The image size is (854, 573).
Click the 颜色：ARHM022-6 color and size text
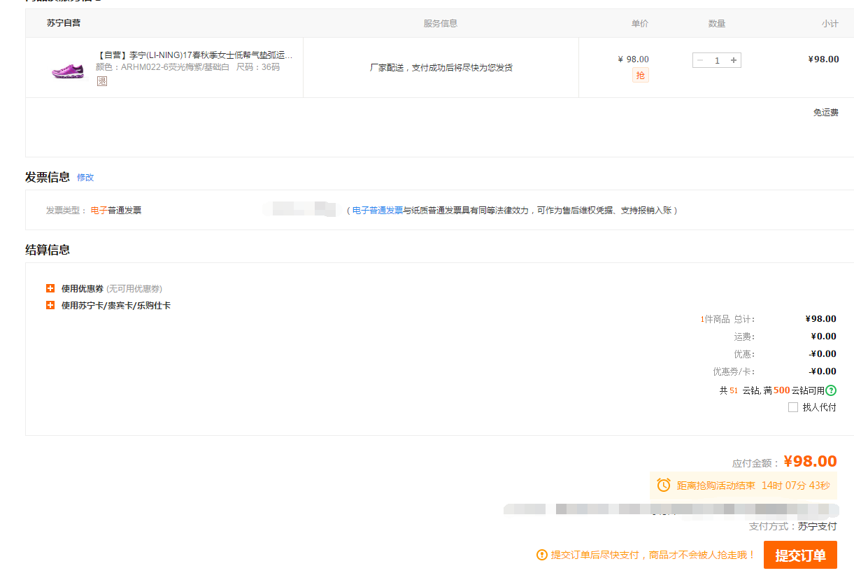tap(187, 67)
